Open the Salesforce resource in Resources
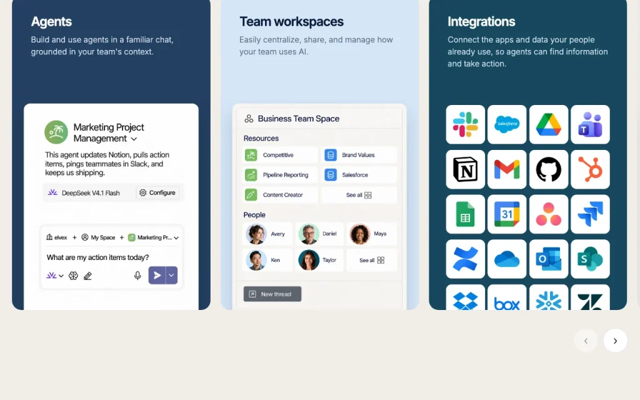This screenshot has height=400, width=640. (359, 175)
